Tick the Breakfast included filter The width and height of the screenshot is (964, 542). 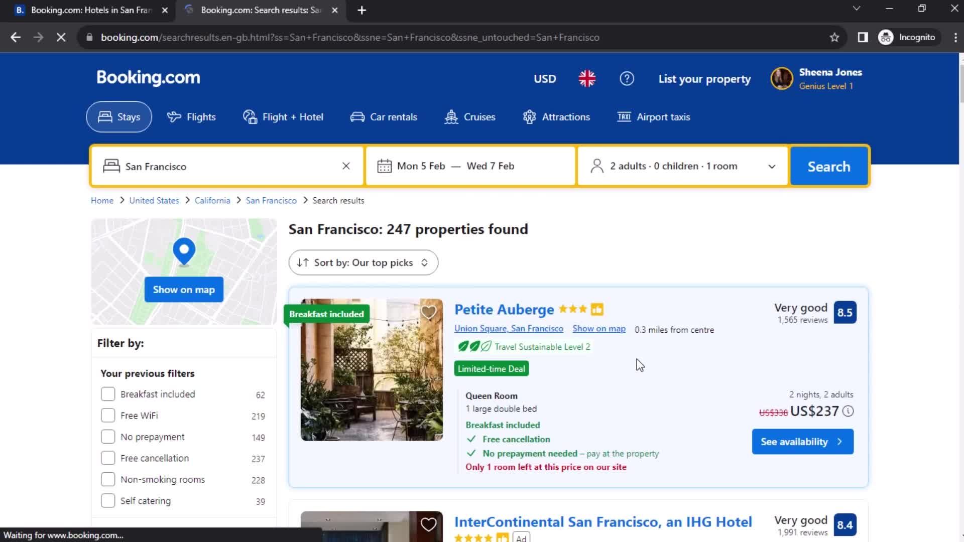click(x=108, y=394)
